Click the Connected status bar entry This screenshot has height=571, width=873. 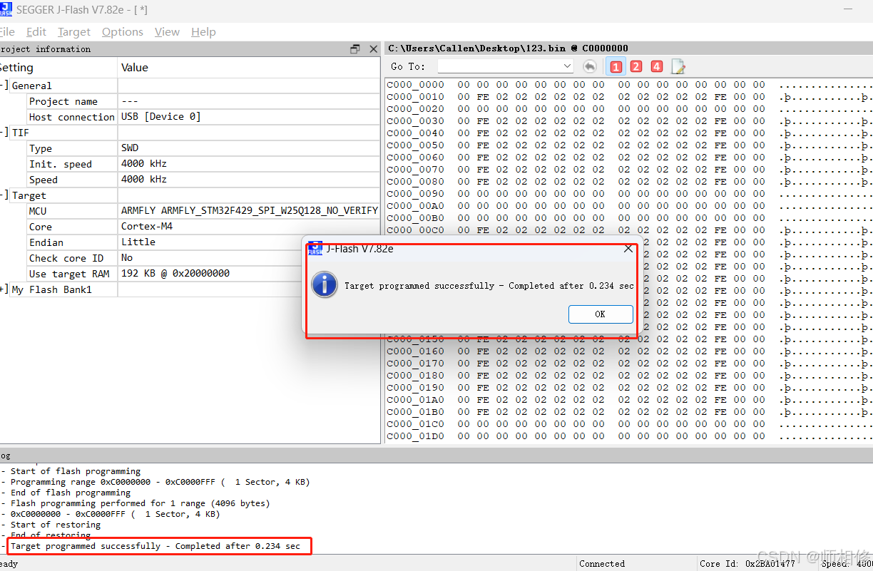[602, 563]
